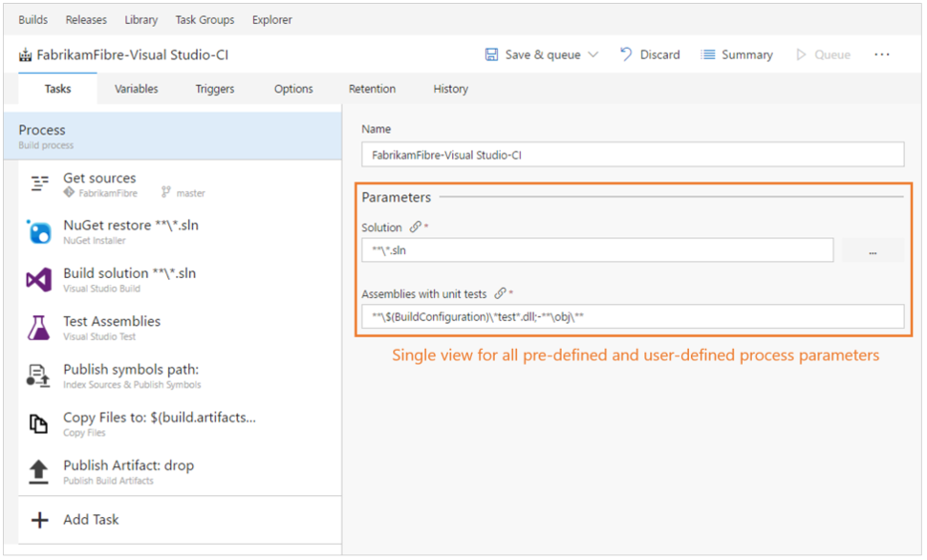Click the Publish symbols path icon
The width and height of the screenshot is (927, 560).
click(38, 376)
